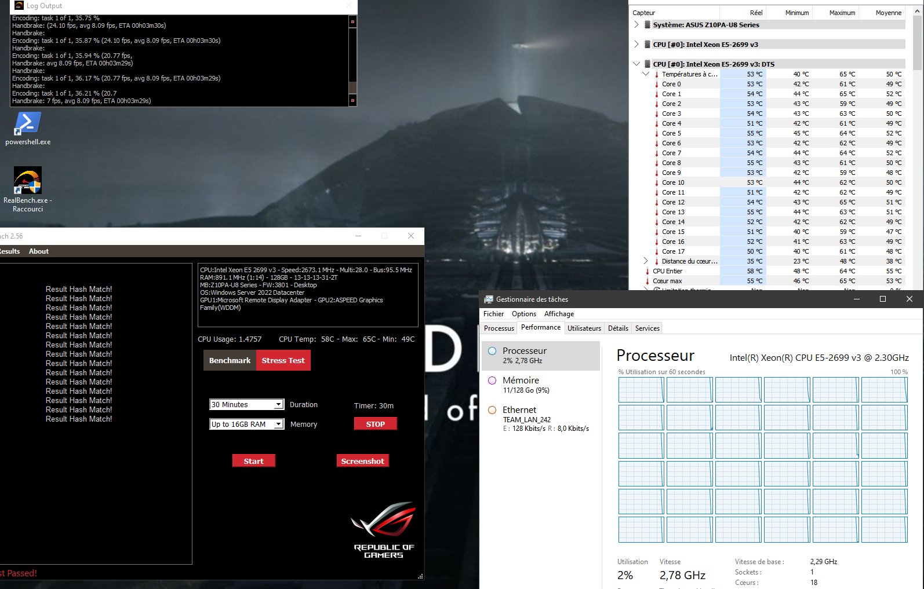Open the powershell.exe desktop shortcut
This screenshot has width=924, height=589.
27,129
